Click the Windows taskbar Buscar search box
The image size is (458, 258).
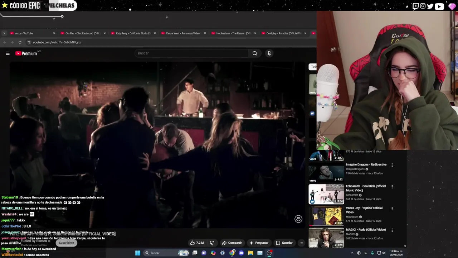pyautogui.click(x=166, y=253)
